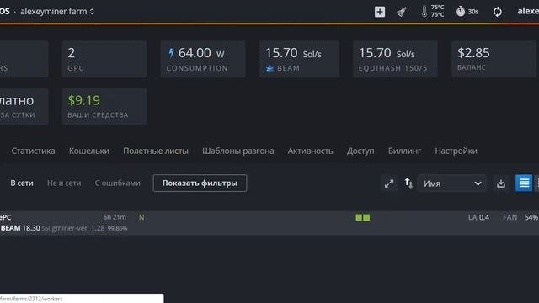Screen dimensions: 539x303
Task: Click the circular refresh arrows icon
Action: pyautogui.click(x=498, y=12)
